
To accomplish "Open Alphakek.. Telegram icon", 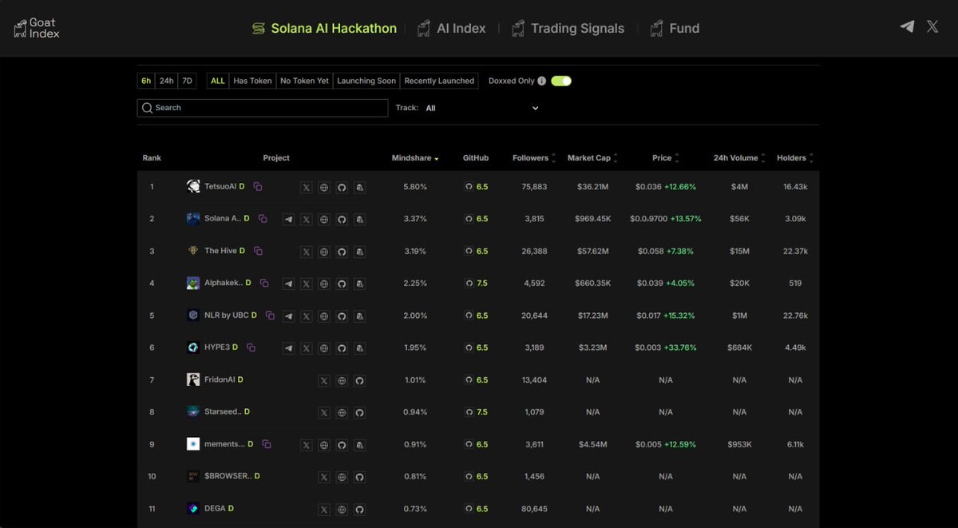I will point(288,284).
